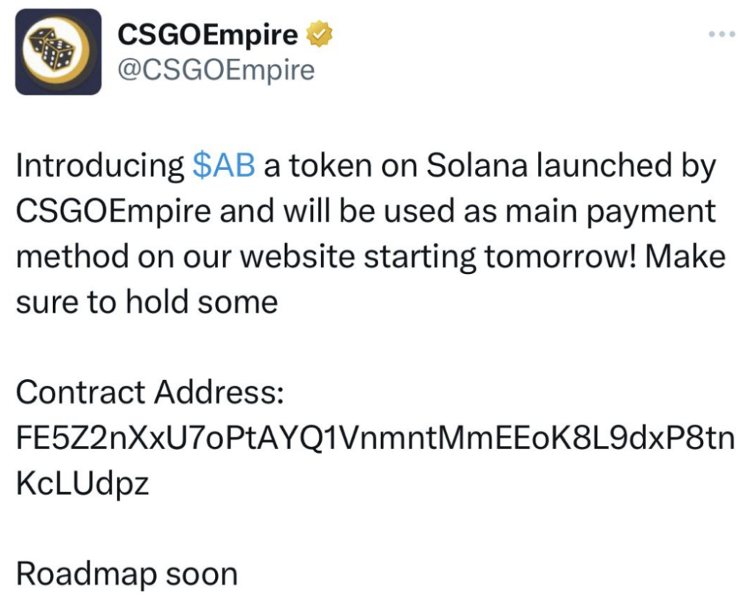Click the "Roadmap soon" text
The width and height of the screenshot is (754, 606).
pyautogui.click(x=127, y=574)
